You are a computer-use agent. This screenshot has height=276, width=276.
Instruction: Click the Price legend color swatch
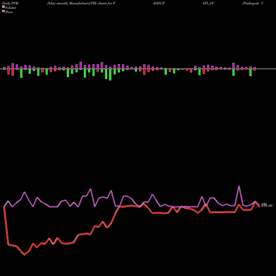3,12
